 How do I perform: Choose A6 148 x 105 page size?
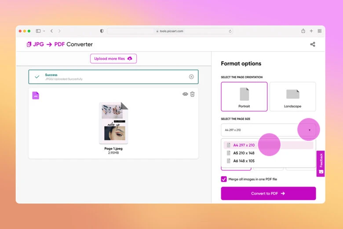243,161
